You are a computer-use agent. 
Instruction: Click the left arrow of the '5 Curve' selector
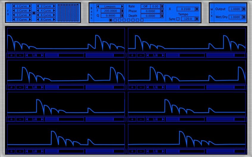[14, 15]
